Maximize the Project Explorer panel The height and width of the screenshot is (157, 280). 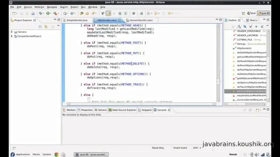[x=59, y=20]
